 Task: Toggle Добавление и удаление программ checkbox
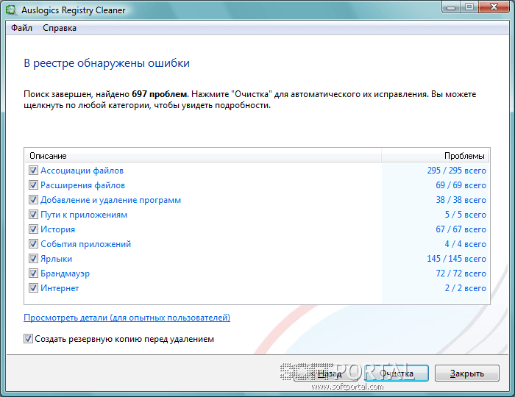tap(33, 199)
